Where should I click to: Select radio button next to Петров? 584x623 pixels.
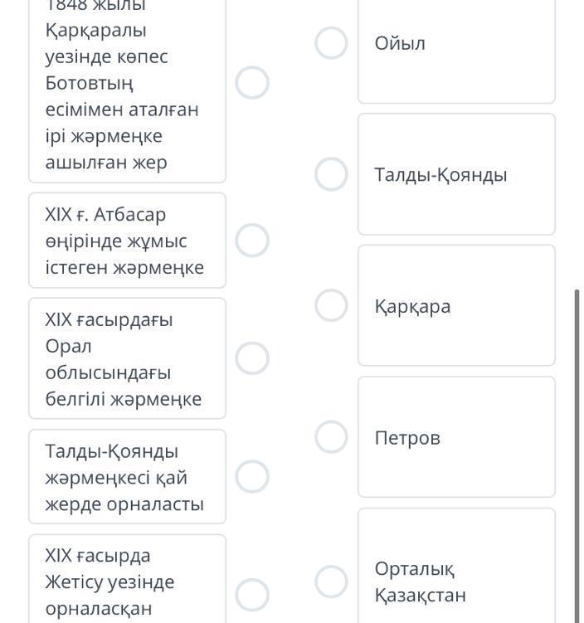pos(331,437)
